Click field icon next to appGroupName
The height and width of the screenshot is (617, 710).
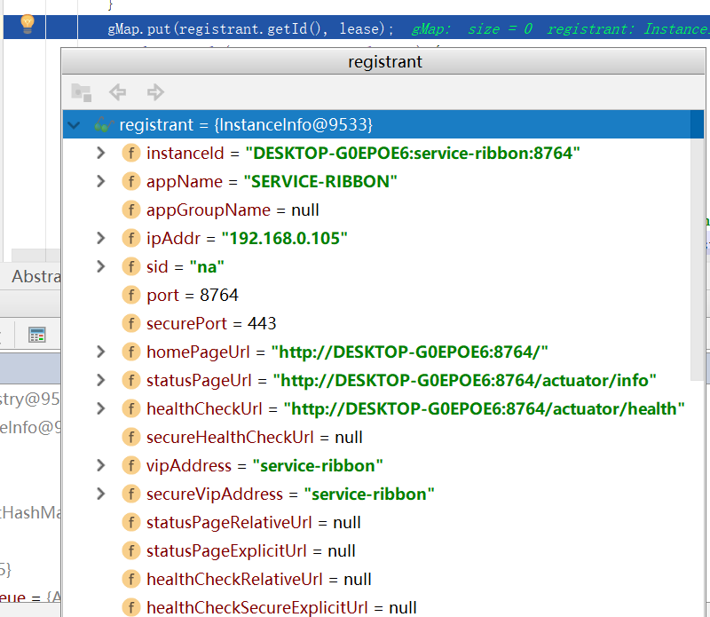(x=130, y=210)
